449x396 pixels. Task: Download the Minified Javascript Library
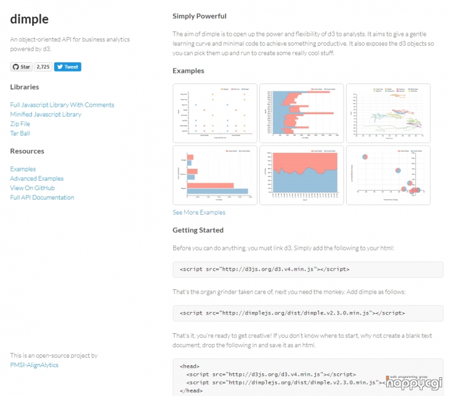tap(46, 114)
